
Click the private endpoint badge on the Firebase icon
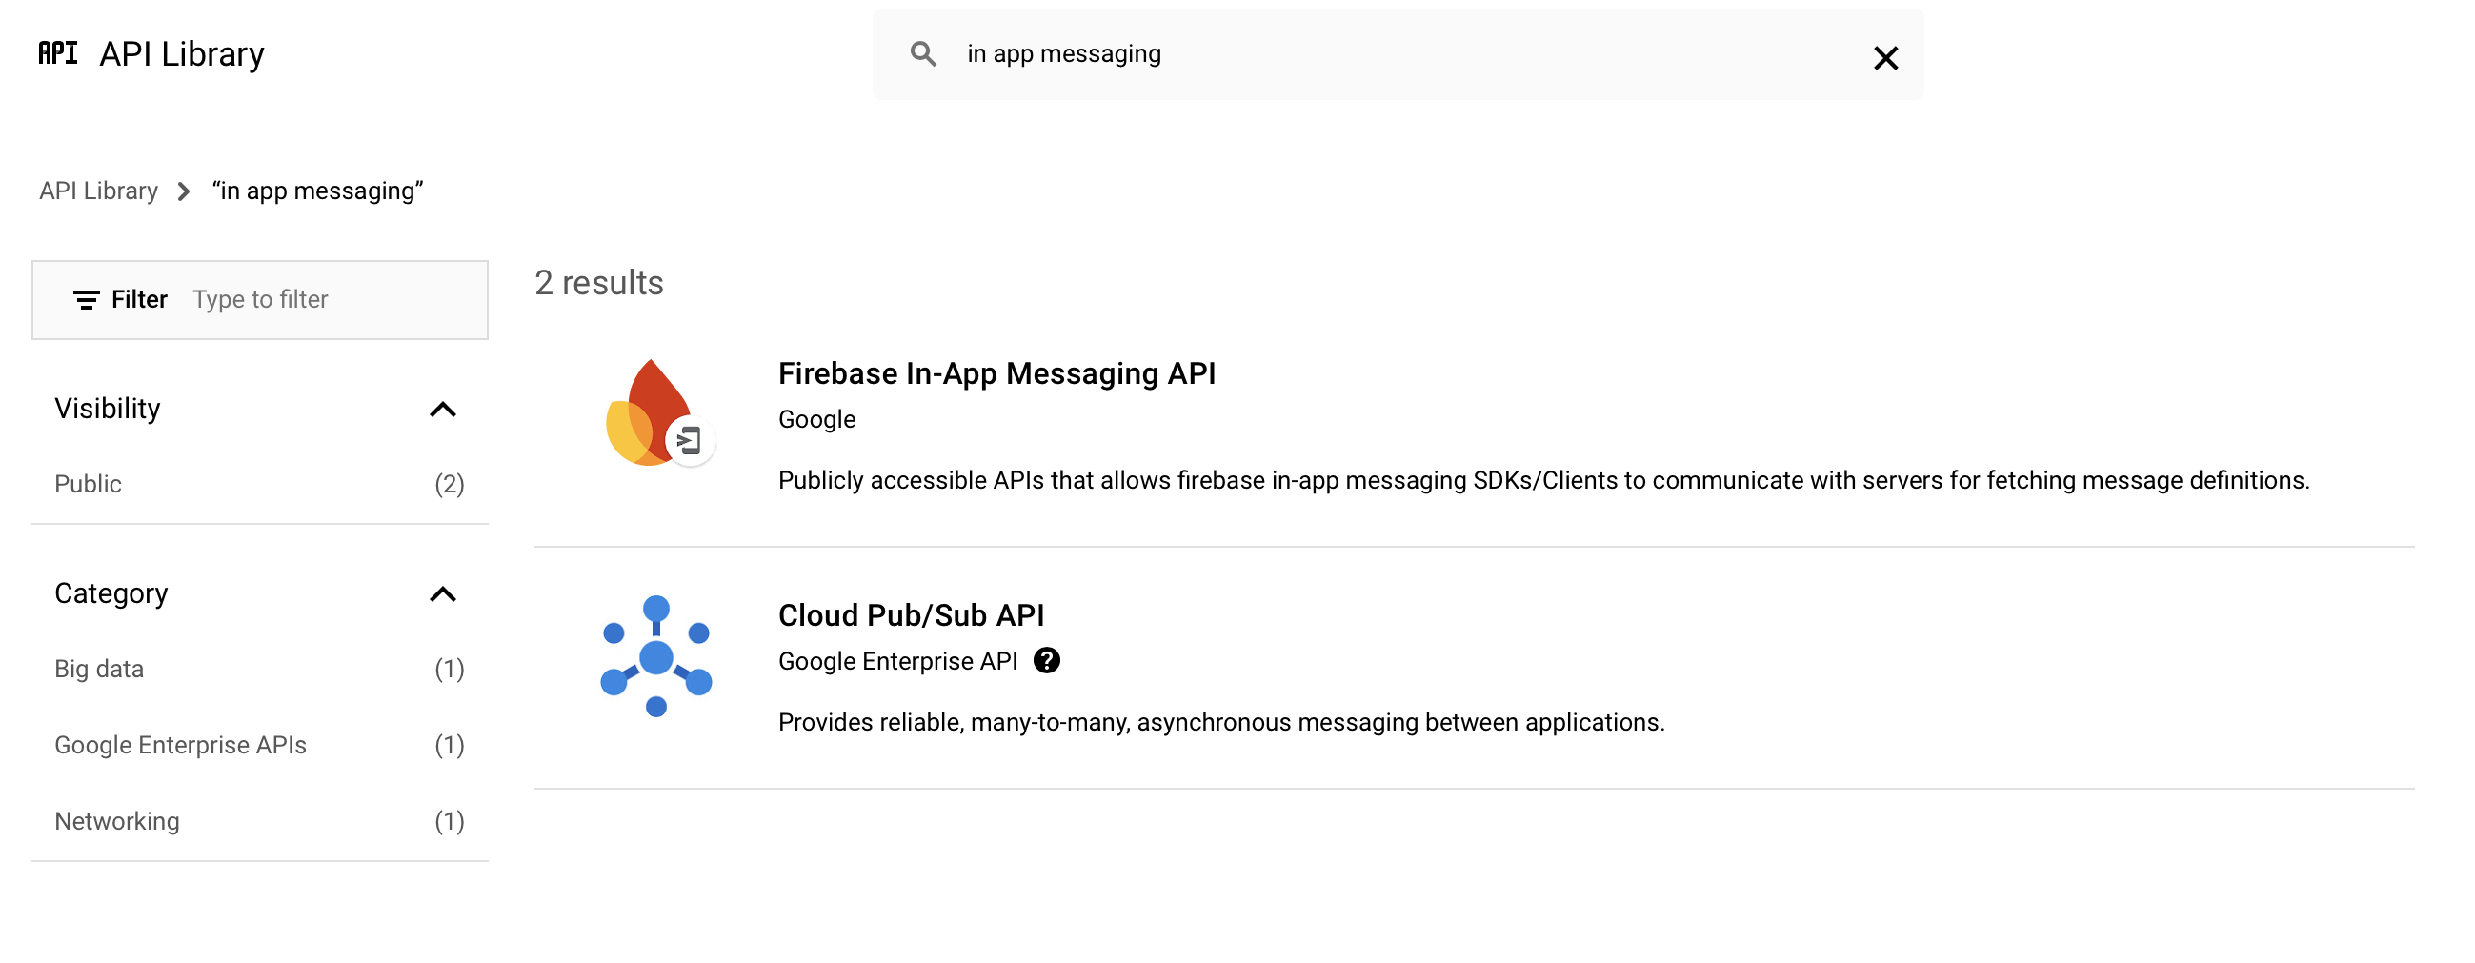(x=690, y=440)
